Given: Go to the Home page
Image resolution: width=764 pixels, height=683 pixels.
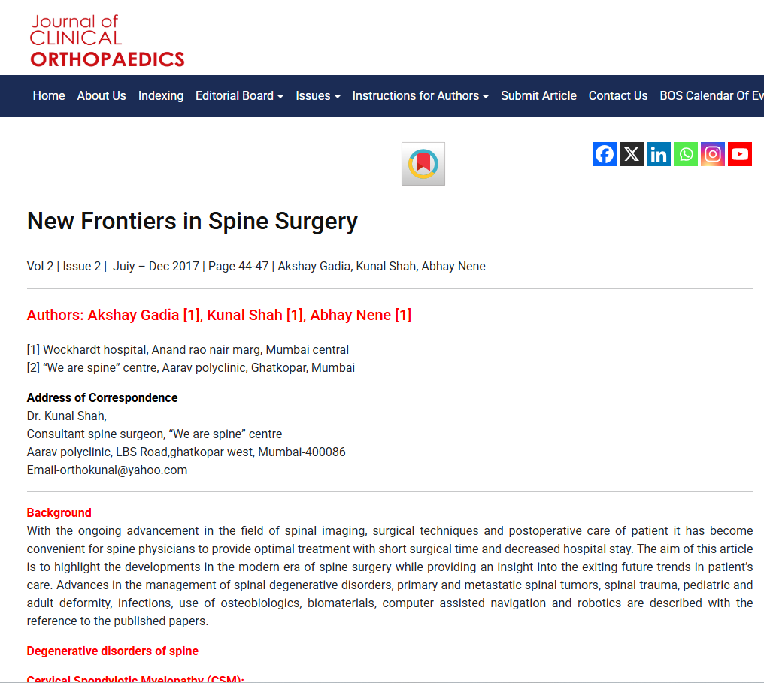Looking at the screenshot, I should click(49, 96).
